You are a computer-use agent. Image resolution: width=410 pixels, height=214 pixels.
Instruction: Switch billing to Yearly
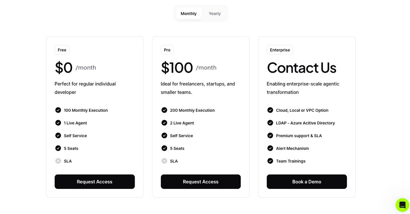tap(214, 14)
